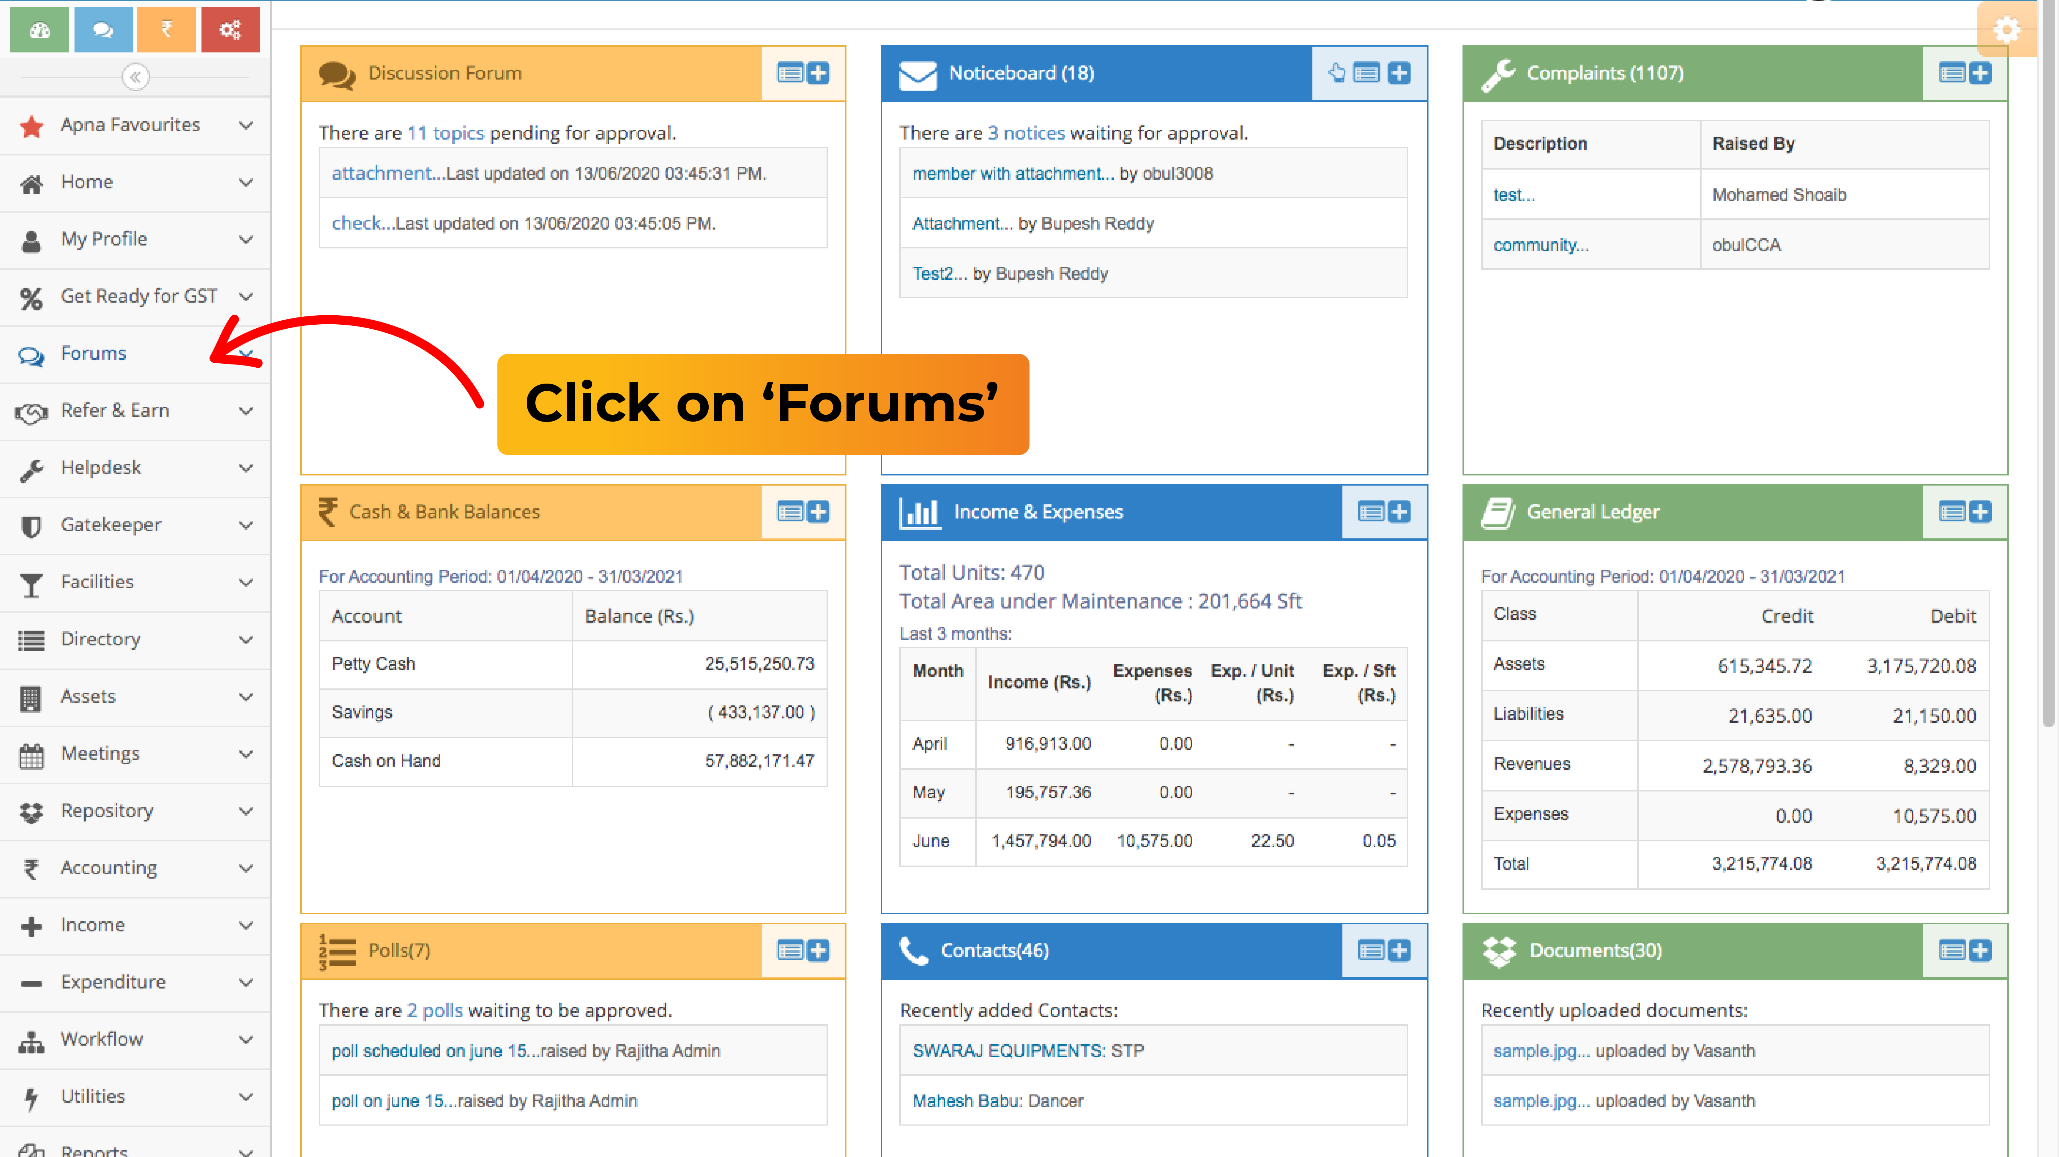Open the orange rupee icon tab
The height and width of the screenshot is (1157, 2059).
pyautogui.click(x=166, y=30)
